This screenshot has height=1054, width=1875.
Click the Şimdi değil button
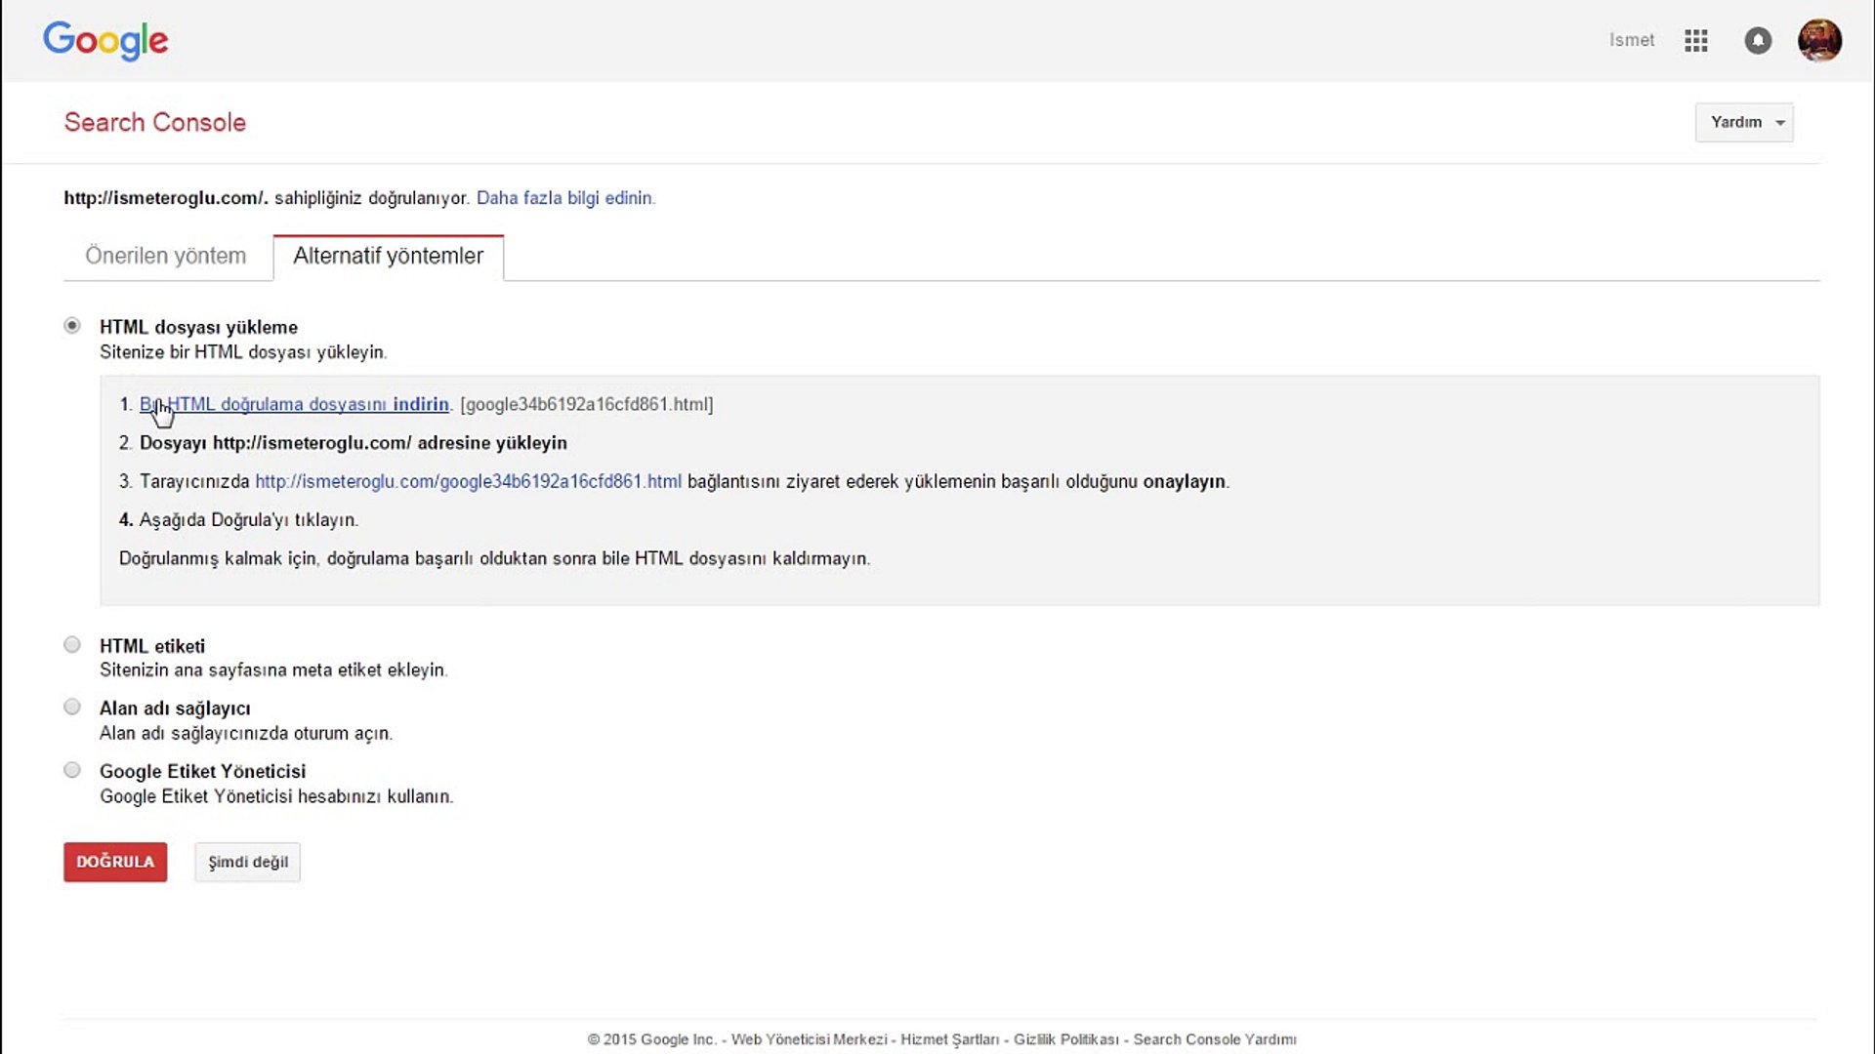click(x=248, y=863)
